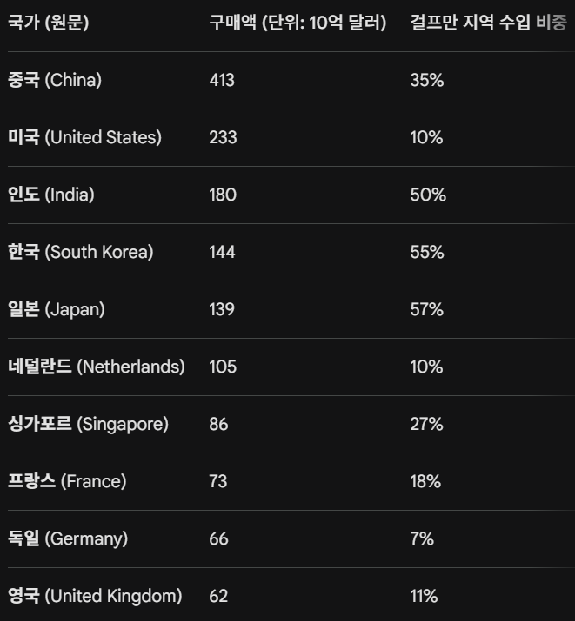Viewport: 575px width, 621px height.
Task: Click China's purchase value 413
Action: click(222, 80)
